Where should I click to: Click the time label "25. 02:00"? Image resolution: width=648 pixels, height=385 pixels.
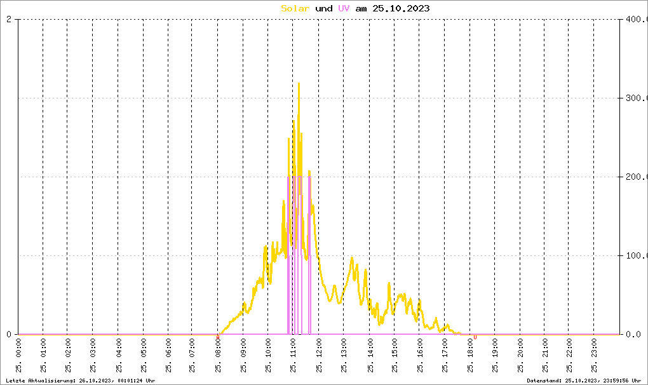tap(68, 355)
